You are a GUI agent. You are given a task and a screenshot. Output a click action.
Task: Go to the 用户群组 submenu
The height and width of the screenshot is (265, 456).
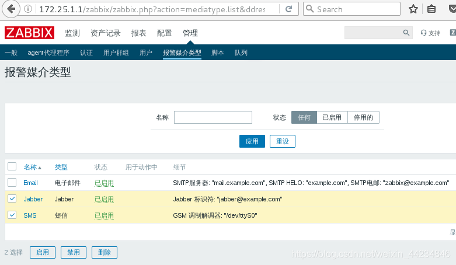(116, 53)
